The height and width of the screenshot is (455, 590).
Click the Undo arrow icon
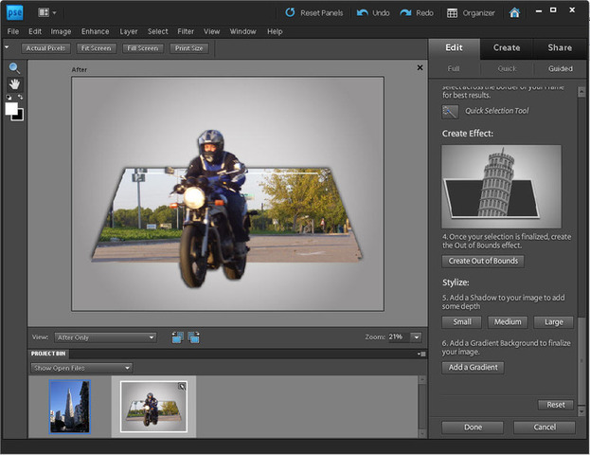click(x=365, y=13)
